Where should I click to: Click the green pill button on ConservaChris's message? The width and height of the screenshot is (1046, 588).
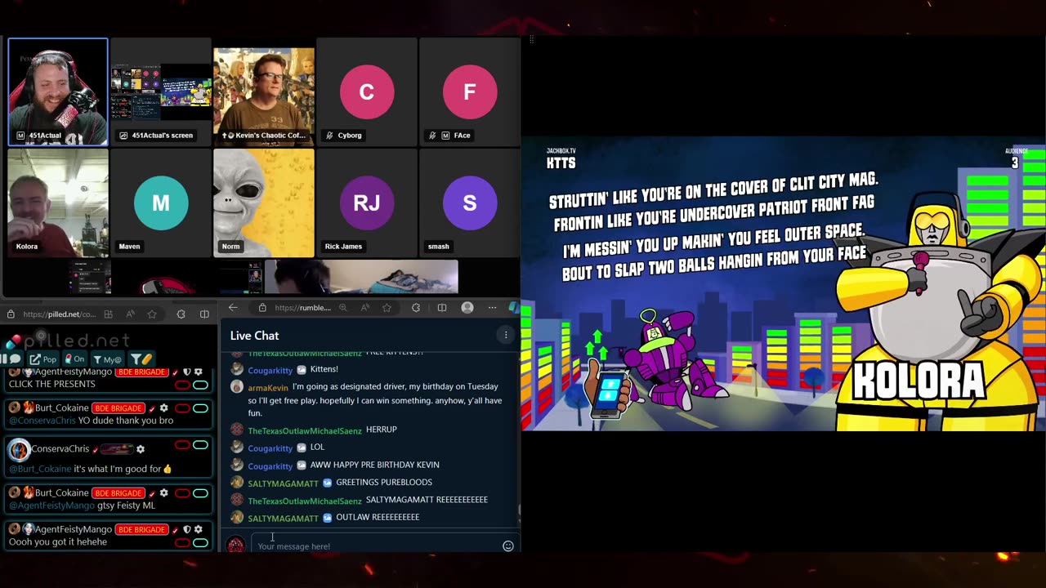click(200, 445)
